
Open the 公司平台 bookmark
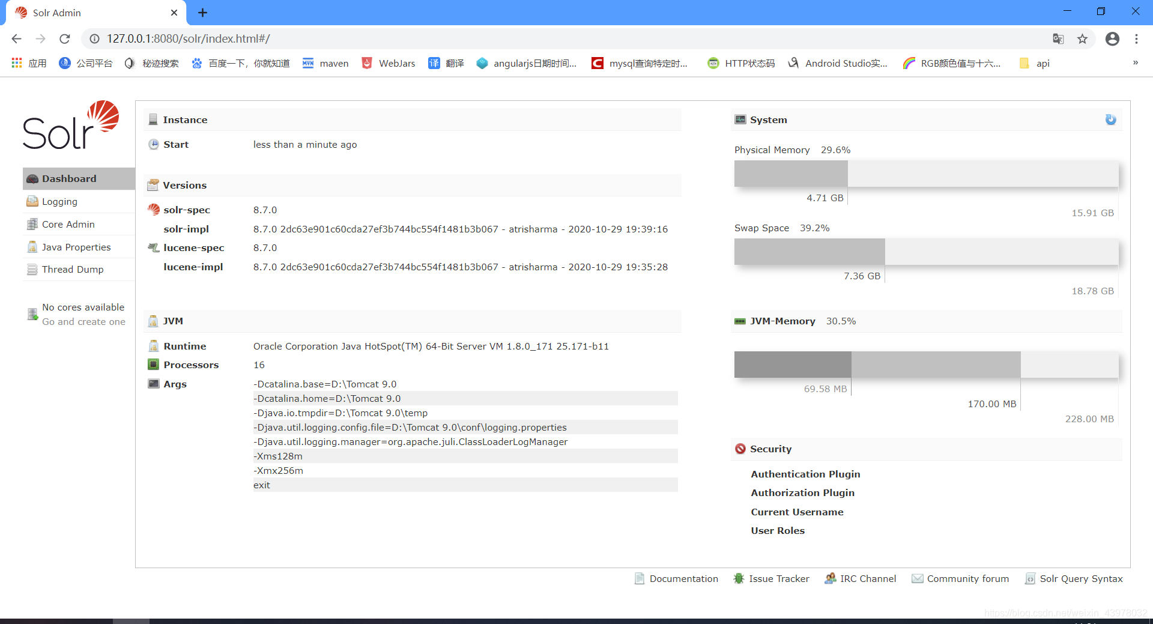pos(86,63)
